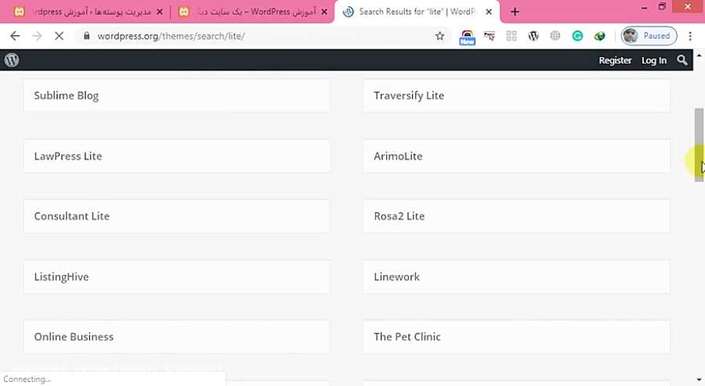
Task: Open the Grammarly extension
Action: click(x=577, y=36)
